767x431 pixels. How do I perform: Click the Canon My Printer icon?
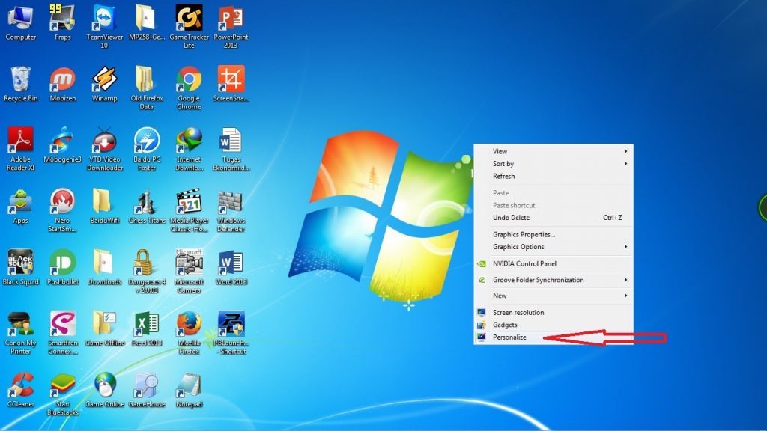[20, 324]
